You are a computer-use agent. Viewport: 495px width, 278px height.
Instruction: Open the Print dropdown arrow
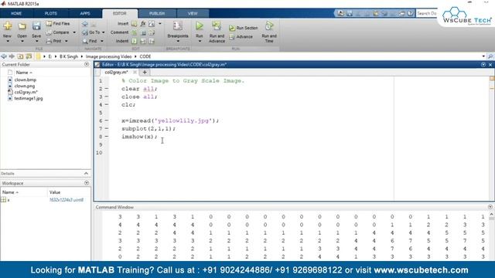coord(67,41)
